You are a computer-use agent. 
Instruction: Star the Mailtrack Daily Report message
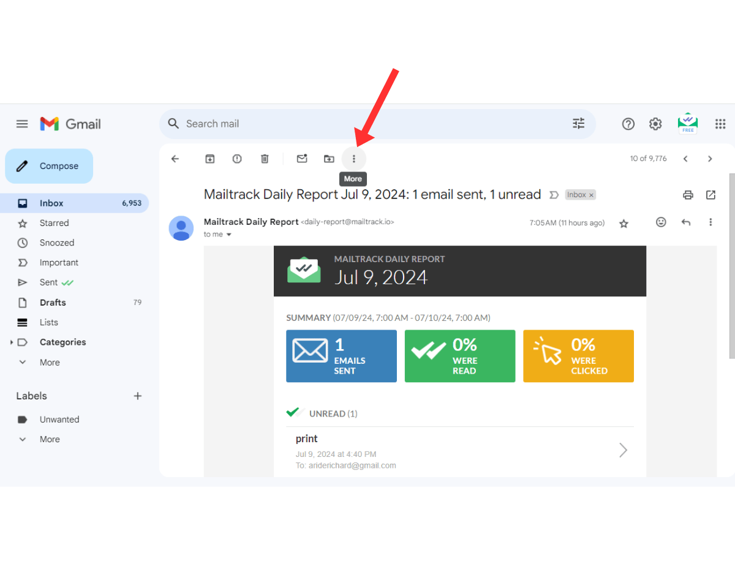624,224
